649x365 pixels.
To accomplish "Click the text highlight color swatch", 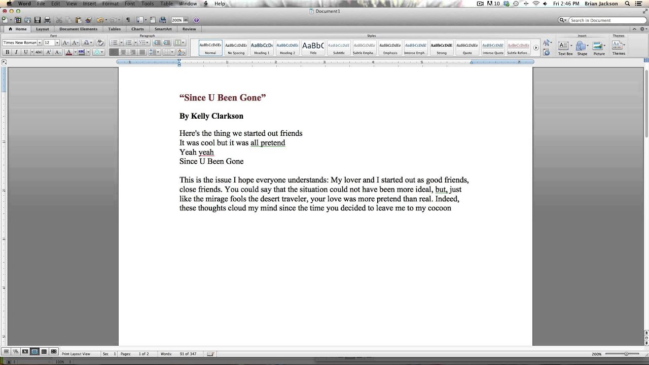I will pos(82,52).
